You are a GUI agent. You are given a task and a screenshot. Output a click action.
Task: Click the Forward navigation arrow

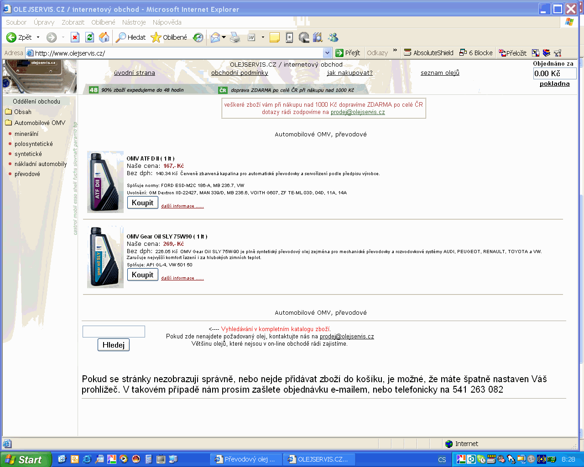click(52, 37)
